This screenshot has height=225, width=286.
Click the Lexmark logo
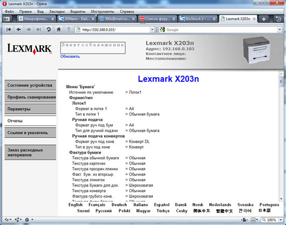pyautogui.click(x=30, y=49)
